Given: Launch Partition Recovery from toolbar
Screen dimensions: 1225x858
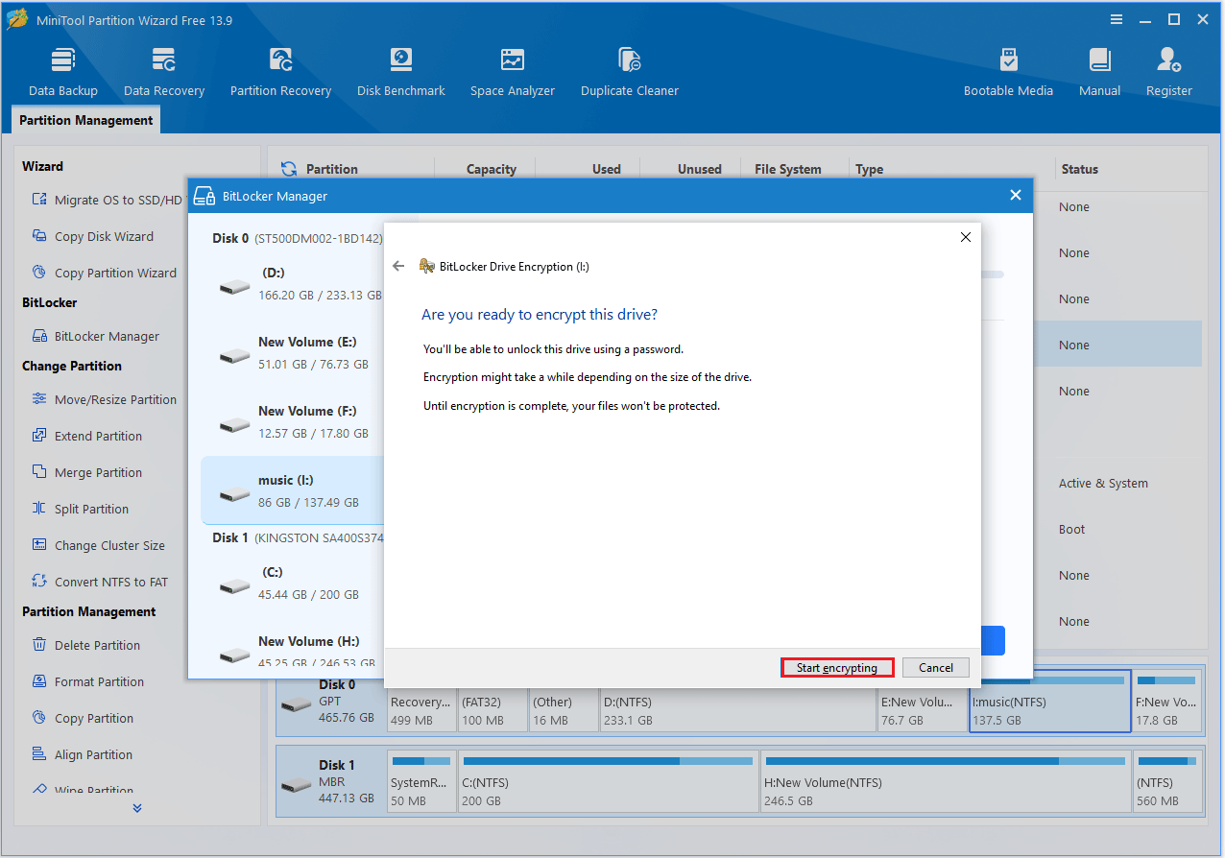Looking at the screenshot, I should [280, 72].
